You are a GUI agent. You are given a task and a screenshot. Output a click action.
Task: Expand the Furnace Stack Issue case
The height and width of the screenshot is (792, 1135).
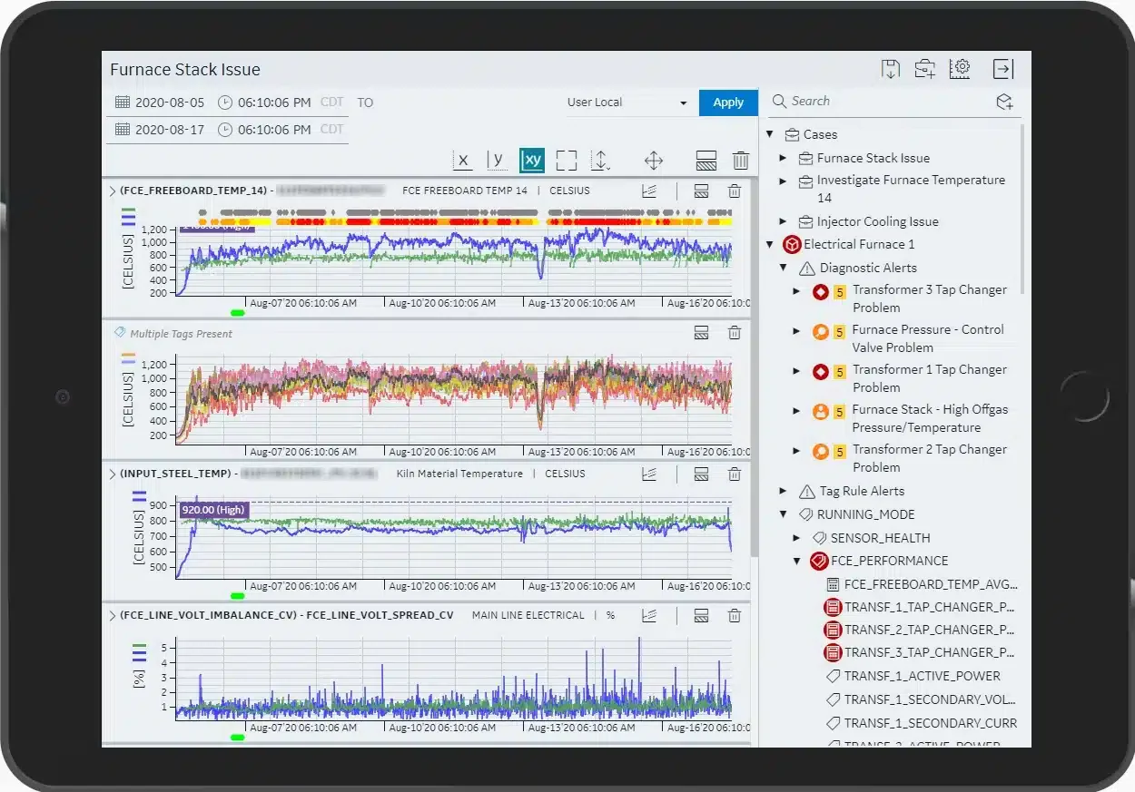pyautogui.click(x=784, y=158)
